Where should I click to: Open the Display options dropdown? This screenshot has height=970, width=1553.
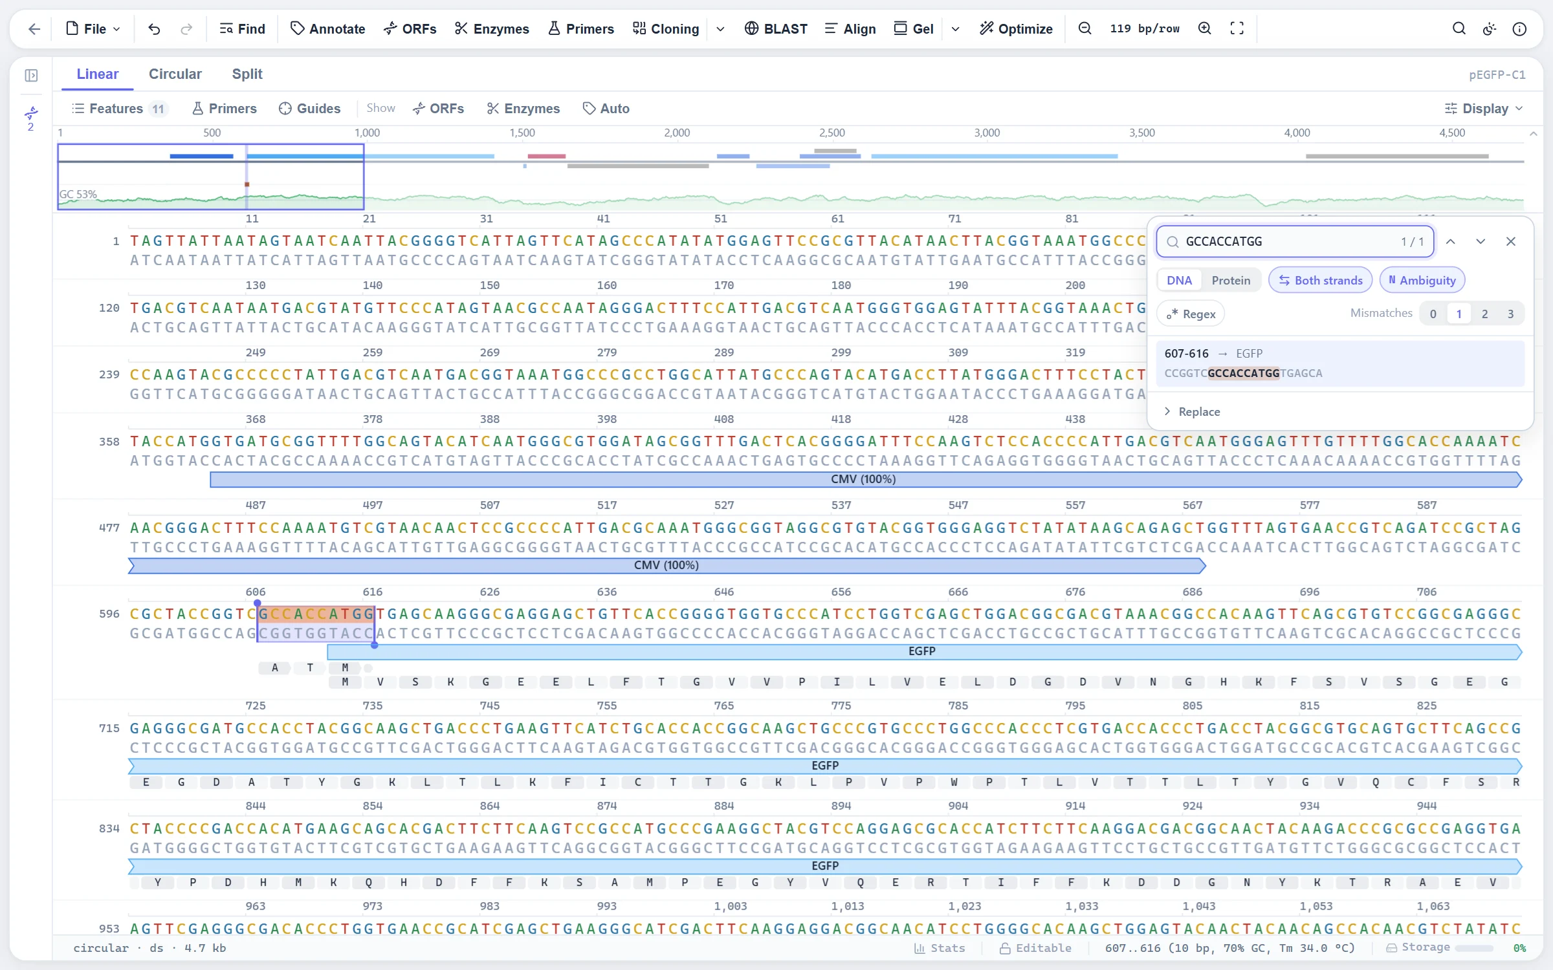1484,109
